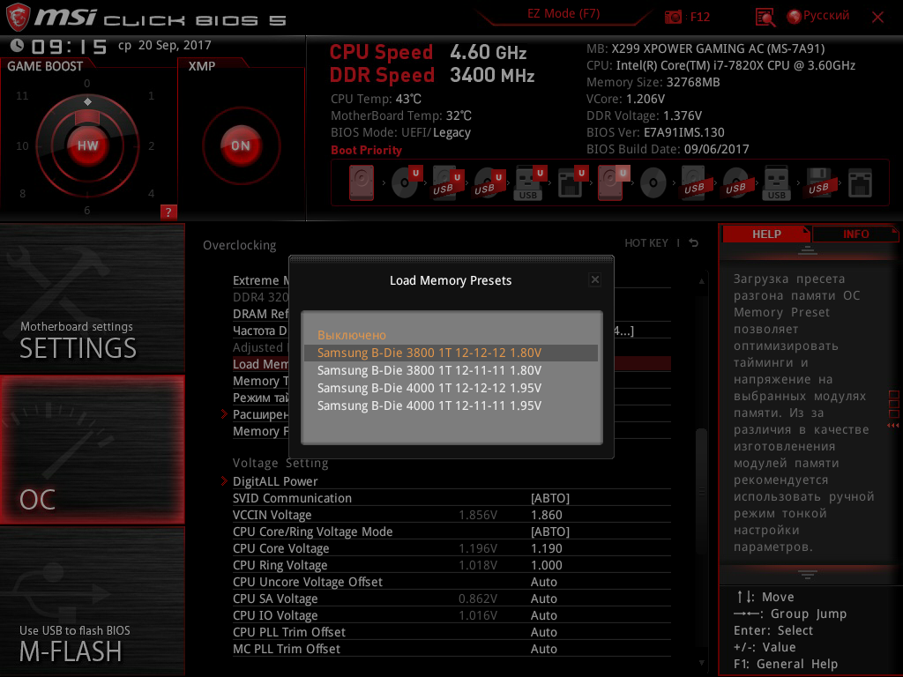This screenshot has width=903, height=677.
Task: Edit the CPU Ring Voltage 1.000 field
Action: 547,565
